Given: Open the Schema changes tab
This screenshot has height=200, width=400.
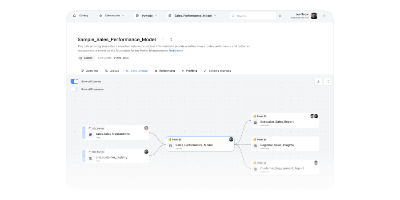Looking at the screenshot, I should click(217, 71).
